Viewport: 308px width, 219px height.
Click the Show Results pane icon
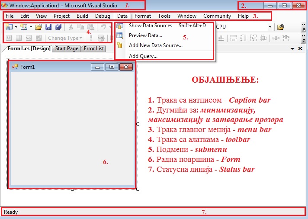(x=38, y=38)
